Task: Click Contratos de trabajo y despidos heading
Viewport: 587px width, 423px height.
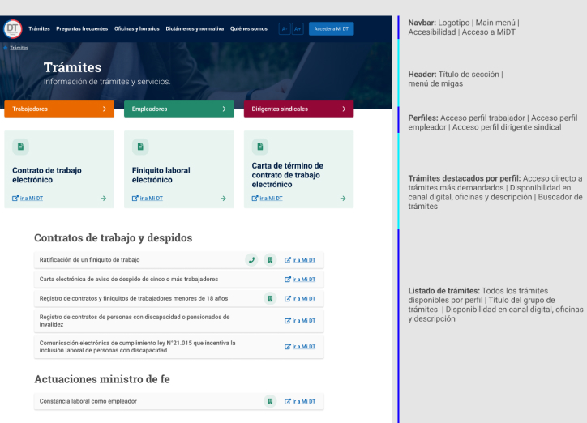Action: tap(113, 238)
